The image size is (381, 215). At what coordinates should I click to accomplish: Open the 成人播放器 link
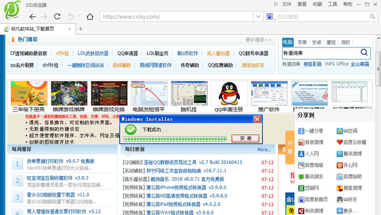pyautogui.click(x=218, y=53)
